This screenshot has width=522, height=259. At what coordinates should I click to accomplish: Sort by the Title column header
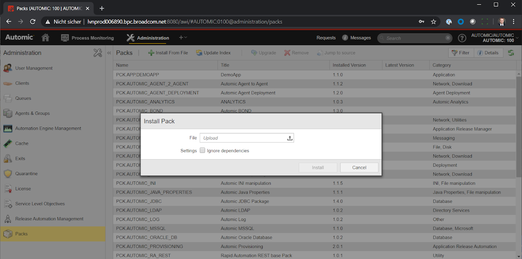coord(274,65)
